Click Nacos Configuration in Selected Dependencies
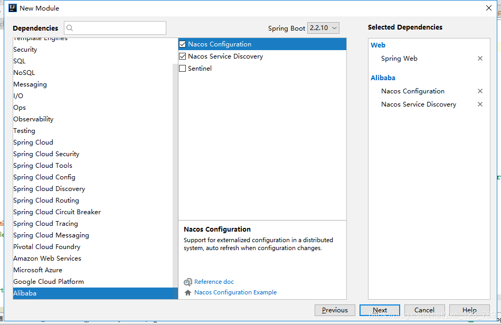This screenshot has height=325, width=501. (x=412, y=91)
